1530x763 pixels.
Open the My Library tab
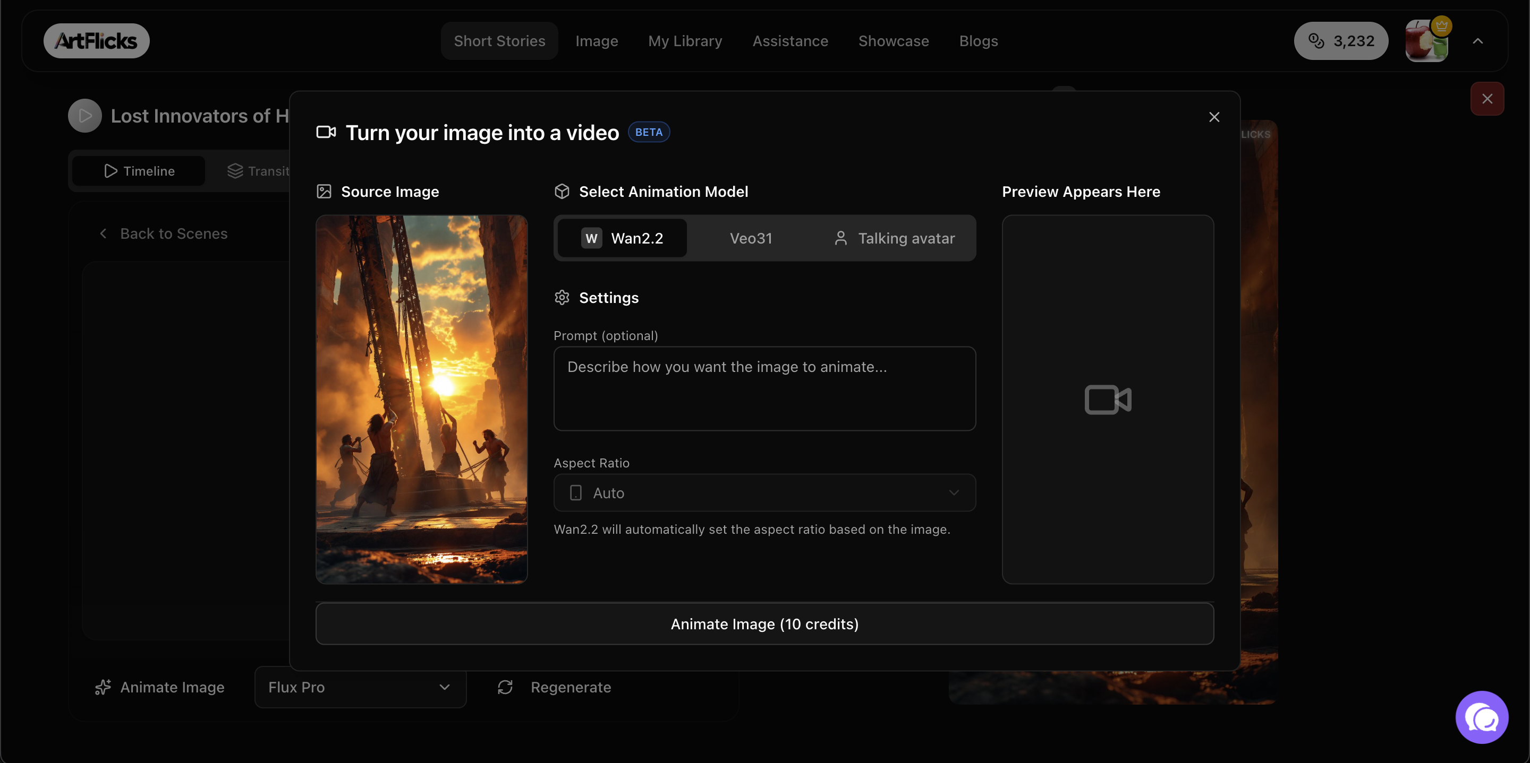[685, 41]
